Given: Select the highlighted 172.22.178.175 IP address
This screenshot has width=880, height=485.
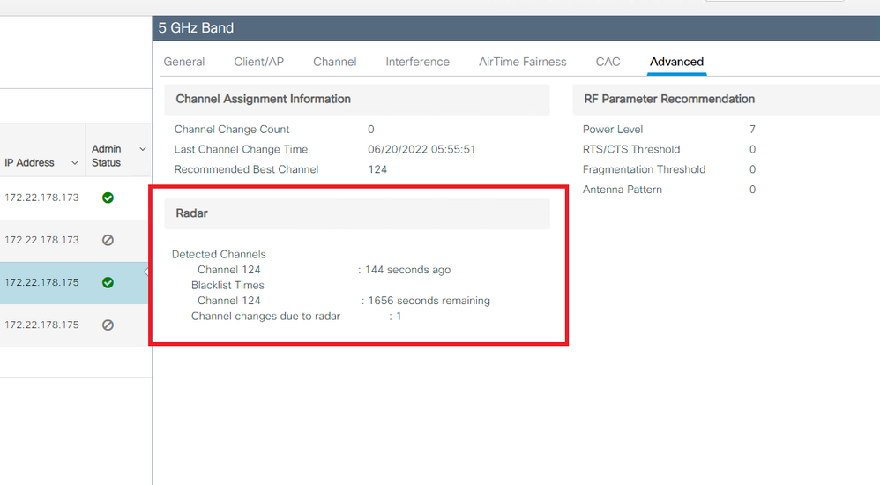Looking at the screenshot, I should [x=41, y=282].
